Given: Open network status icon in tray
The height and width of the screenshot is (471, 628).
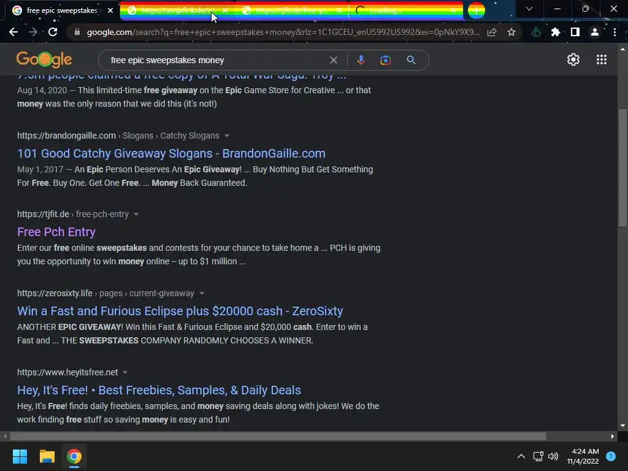Looking at the screenshot, I should [x=538, y=456].
